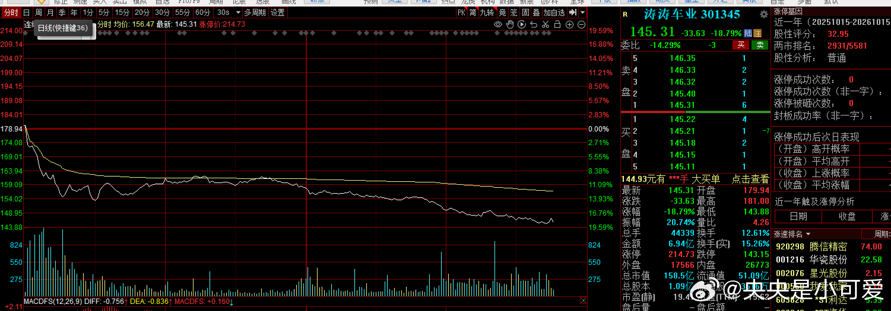
Task: Toggle the chart lock icon
Action: click(x=557, y=25)
